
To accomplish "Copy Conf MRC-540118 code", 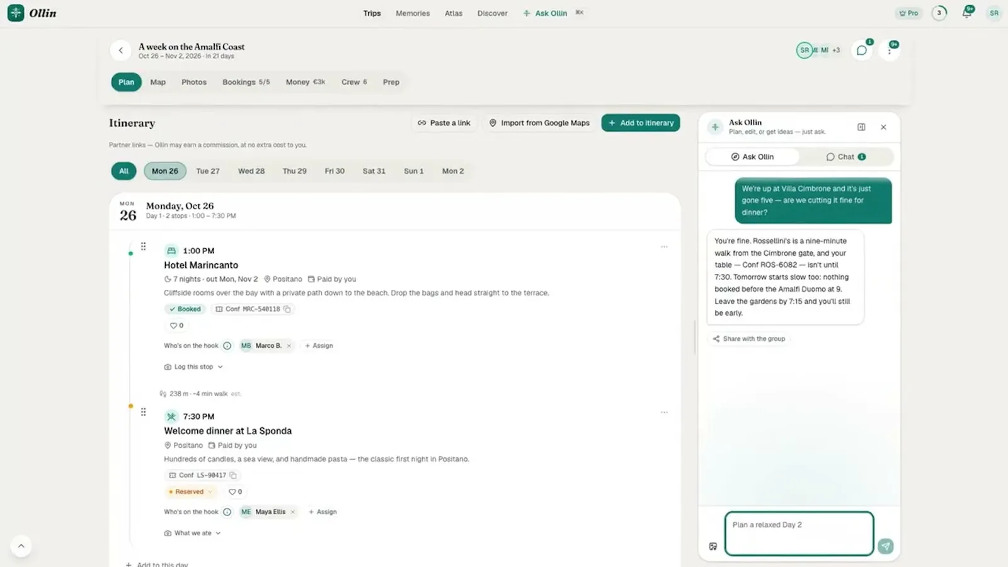I will [287, 309].
